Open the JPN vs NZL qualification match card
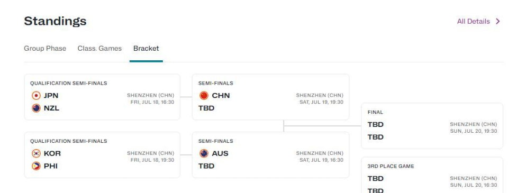 coord(102,97)
